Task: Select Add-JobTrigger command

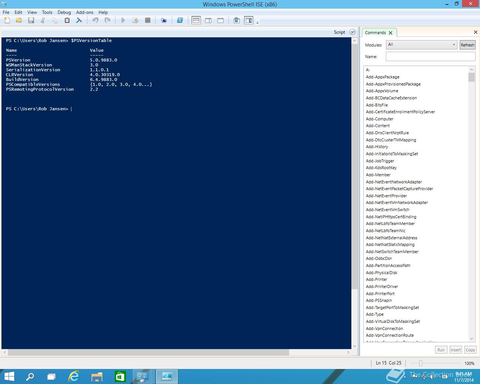Action: click(380, 161)
